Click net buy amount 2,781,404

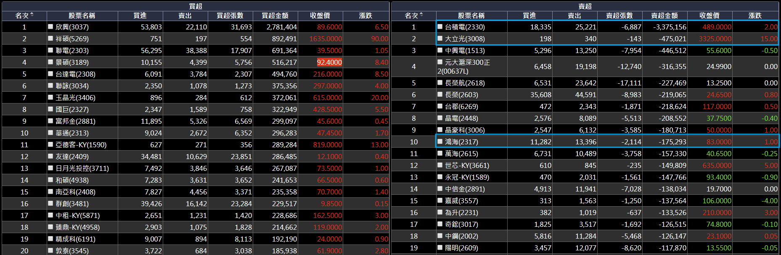point(282,27)
